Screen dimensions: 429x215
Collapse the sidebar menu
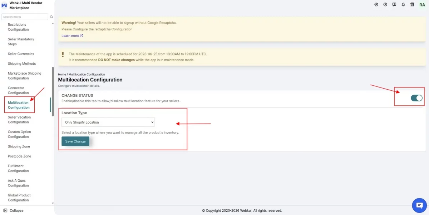[14, 210]
